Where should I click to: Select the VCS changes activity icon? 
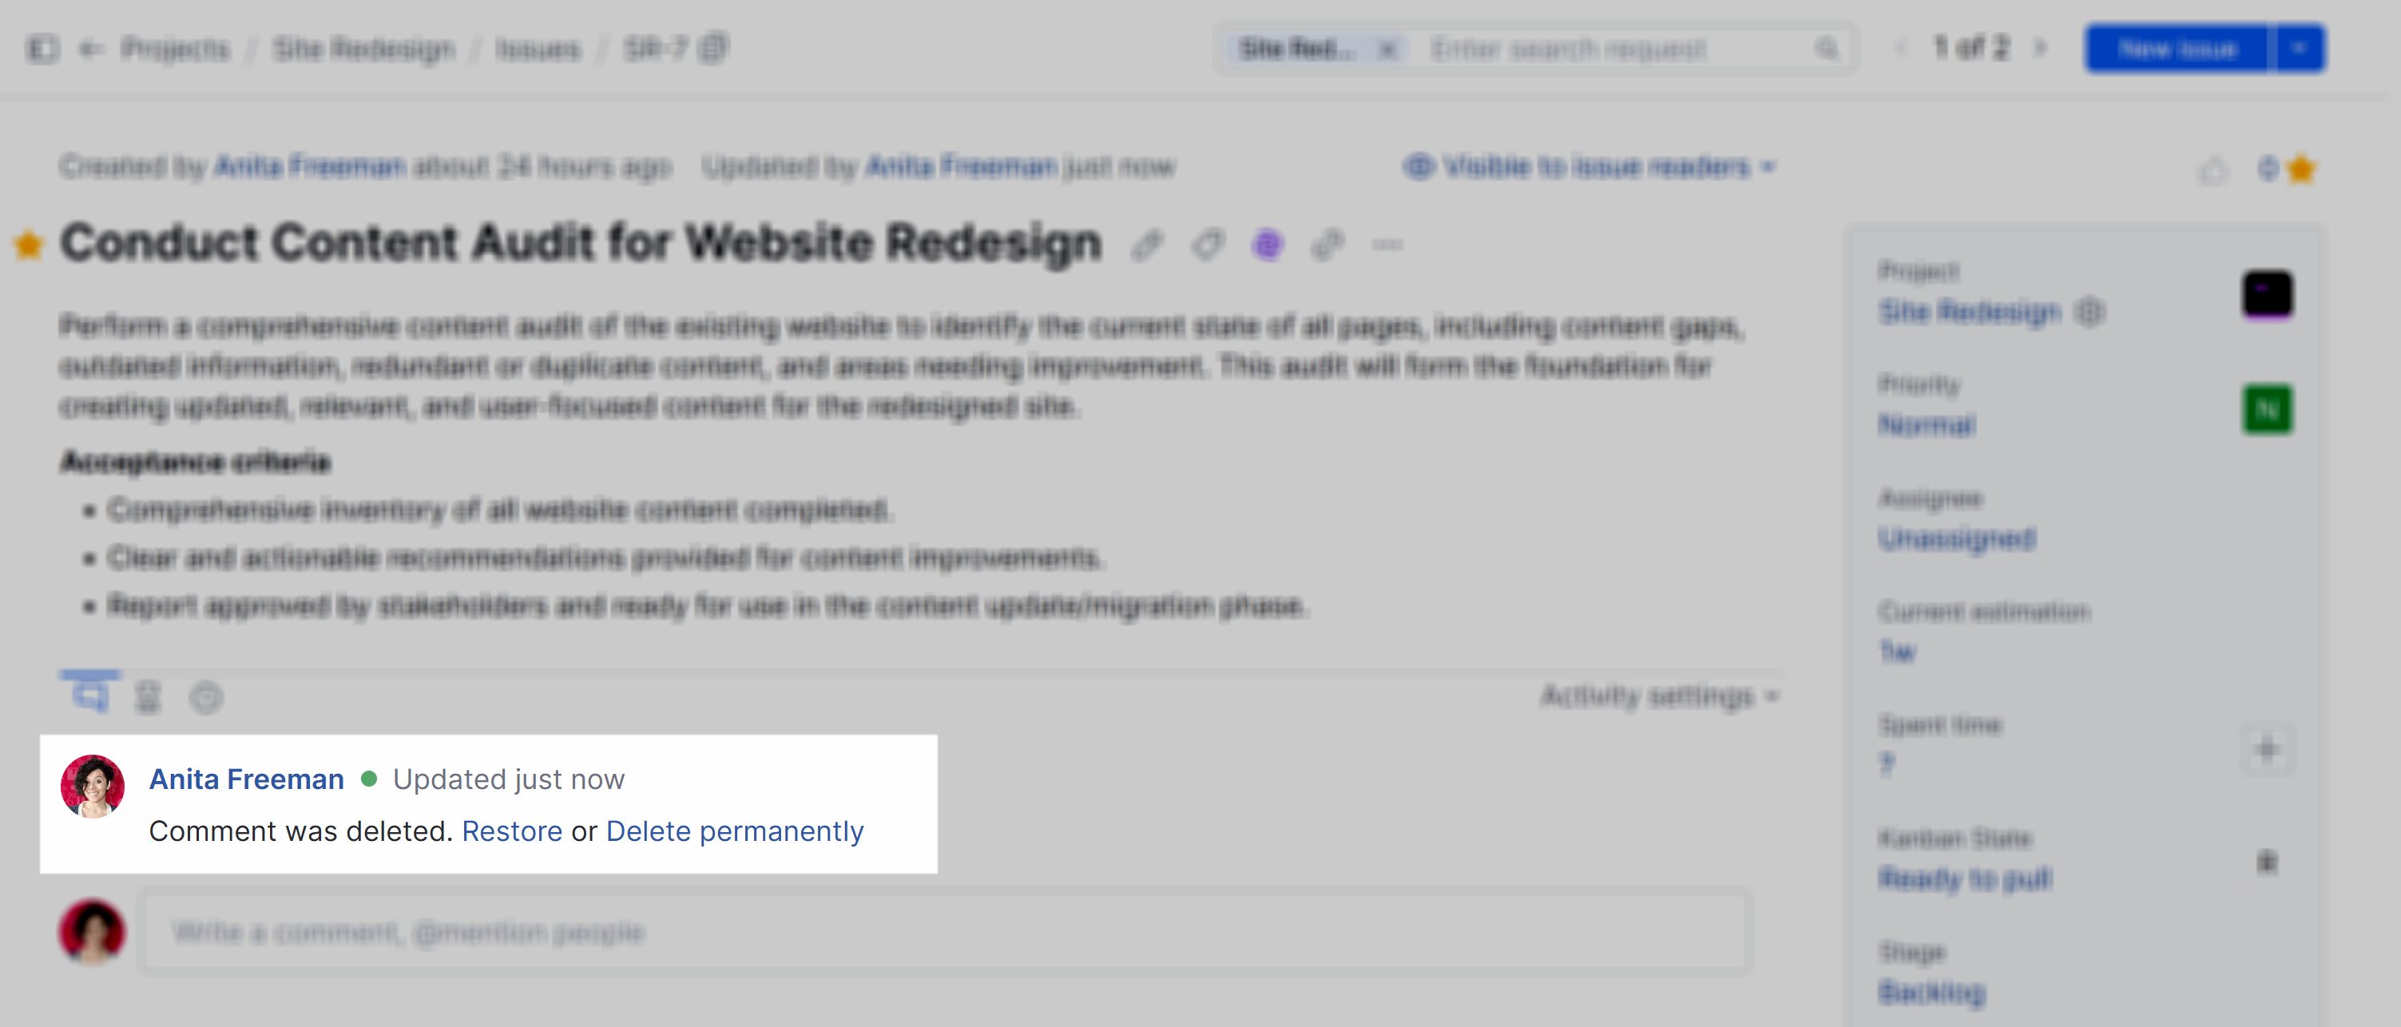pos(147,696)
